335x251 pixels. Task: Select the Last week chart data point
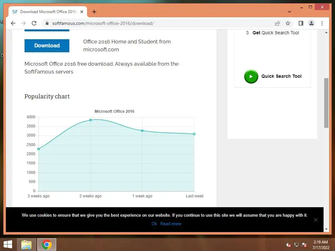pos(194,134)
